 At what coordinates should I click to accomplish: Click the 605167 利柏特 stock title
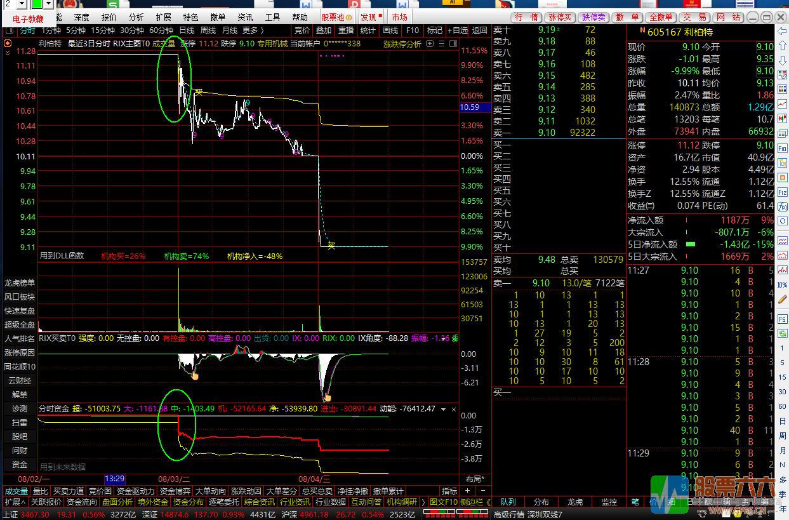tap(680, 32)
